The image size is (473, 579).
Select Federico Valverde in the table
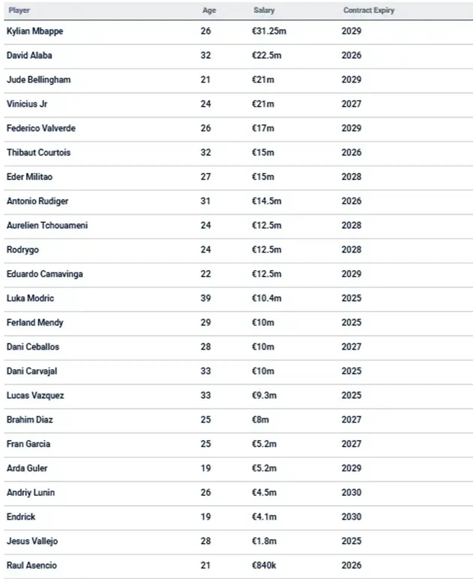[40, 128]
